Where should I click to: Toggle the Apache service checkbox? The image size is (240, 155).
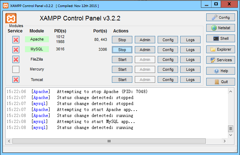(x=16, y=40)
